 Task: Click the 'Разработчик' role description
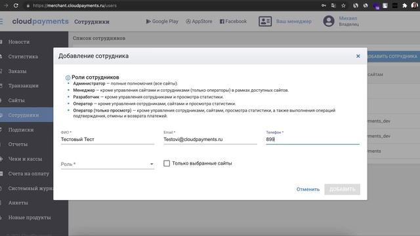[x=148, y=97]
